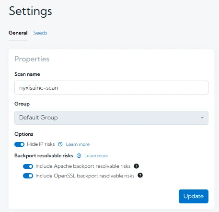
Task: Disable Include OpenSSL backport resolvable risks
Action: (28, 176)
